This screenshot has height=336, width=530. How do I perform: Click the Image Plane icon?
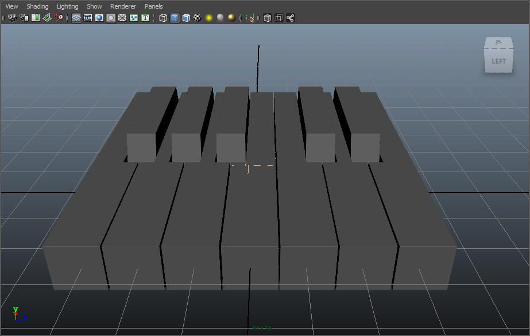[x=47, y=18]
